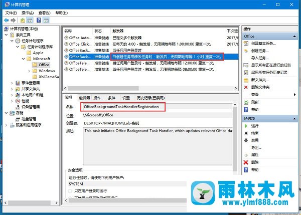This screenshot has height=215, width=301.
Task: Collapse the 系统工具 tree node
Action: pos(6,35)
